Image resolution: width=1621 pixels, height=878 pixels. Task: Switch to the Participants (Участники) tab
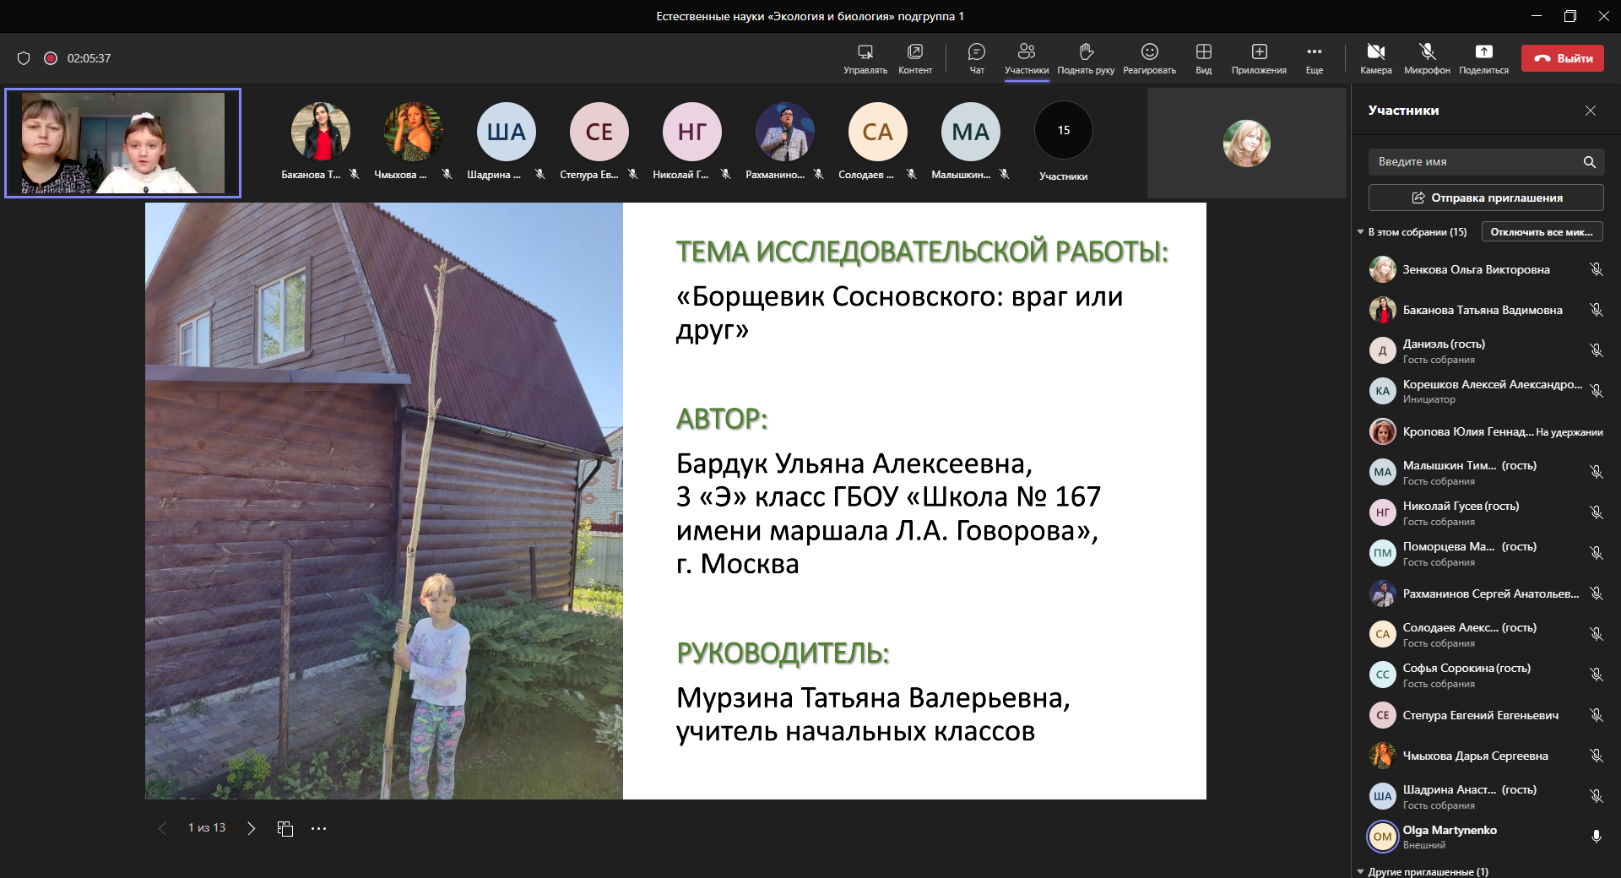1026,57
